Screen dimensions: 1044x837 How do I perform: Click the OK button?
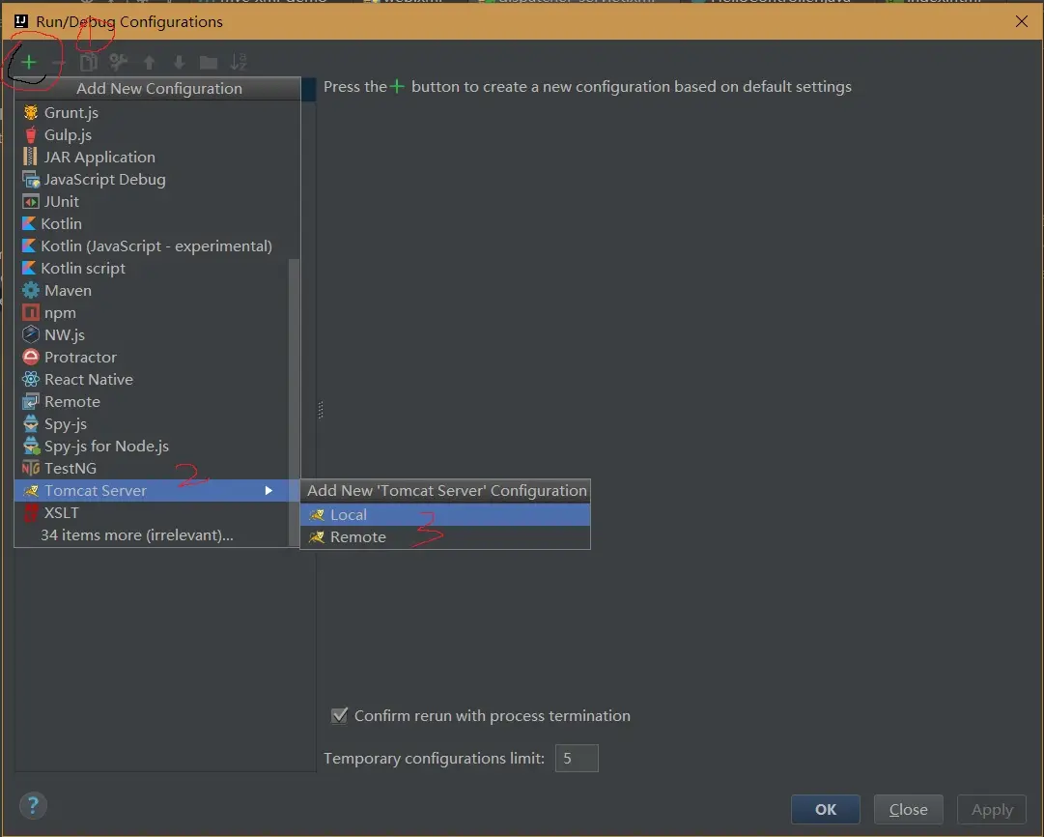coord(826,809)
